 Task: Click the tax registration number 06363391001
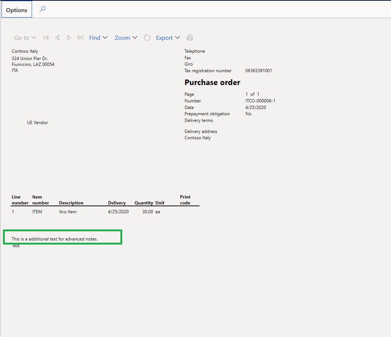point(258,71)
